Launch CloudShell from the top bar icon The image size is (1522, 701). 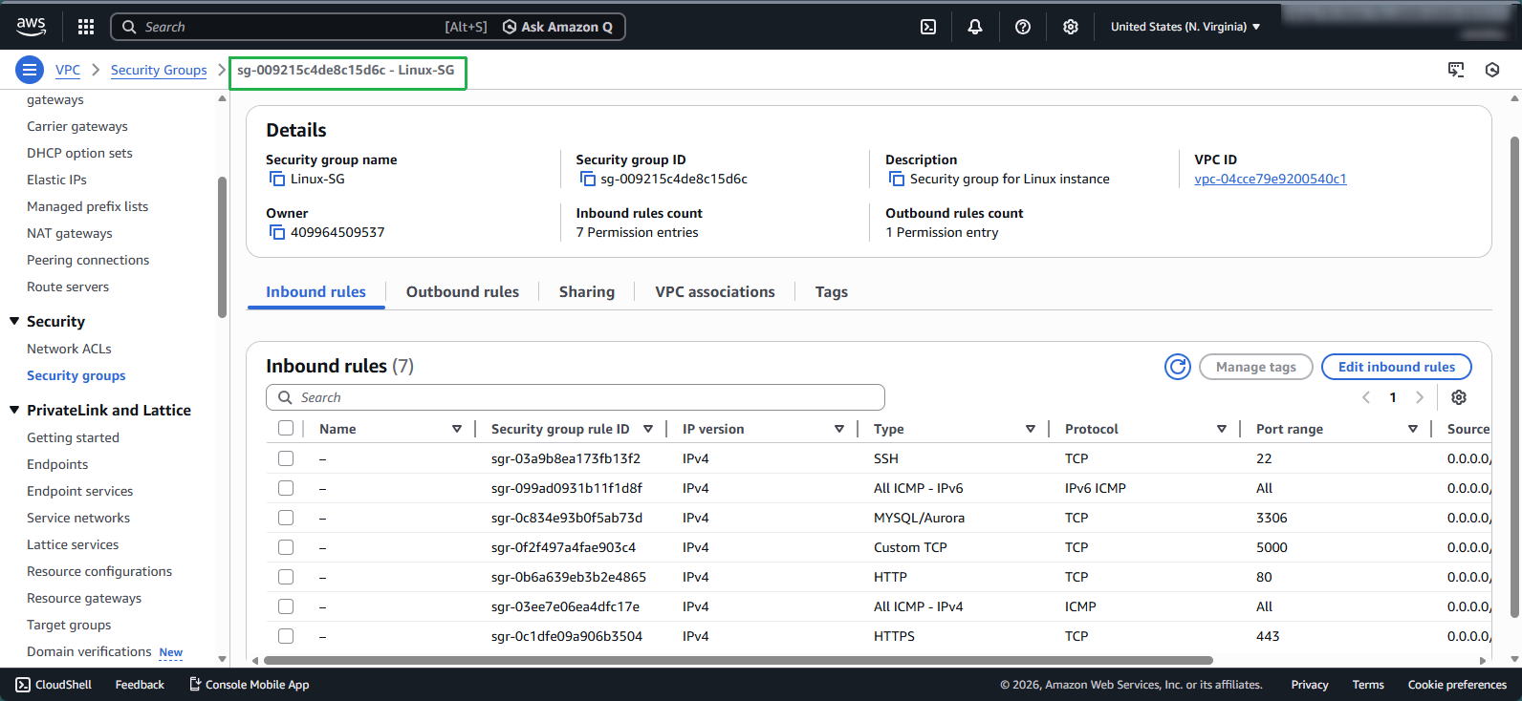click(928, 27)
